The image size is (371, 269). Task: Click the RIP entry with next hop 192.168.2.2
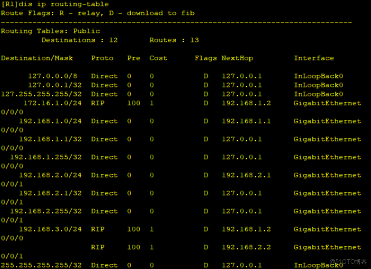(x=98, y=247)
